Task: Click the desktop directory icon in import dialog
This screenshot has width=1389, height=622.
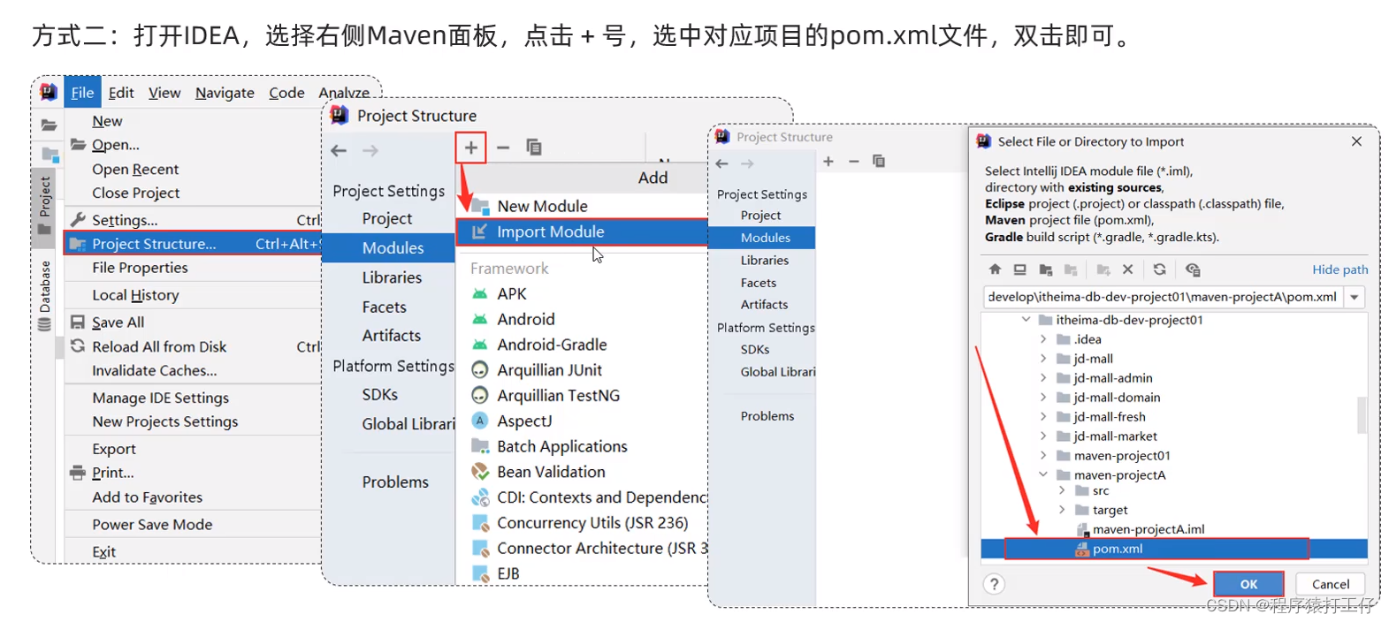Action: [1019, 269]
